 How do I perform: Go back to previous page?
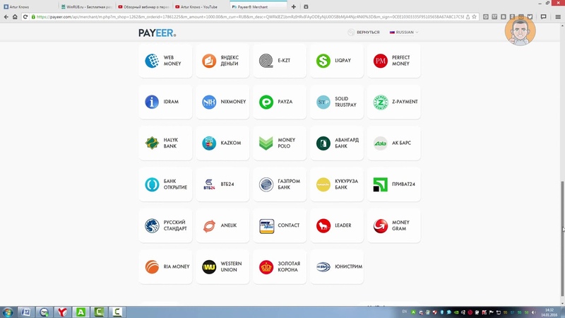6,16
